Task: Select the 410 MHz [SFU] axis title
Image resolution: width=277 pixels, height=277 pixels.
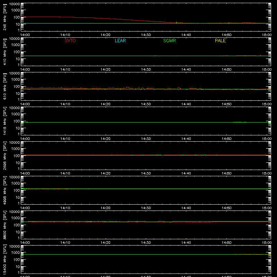Action: coord(5,52)
